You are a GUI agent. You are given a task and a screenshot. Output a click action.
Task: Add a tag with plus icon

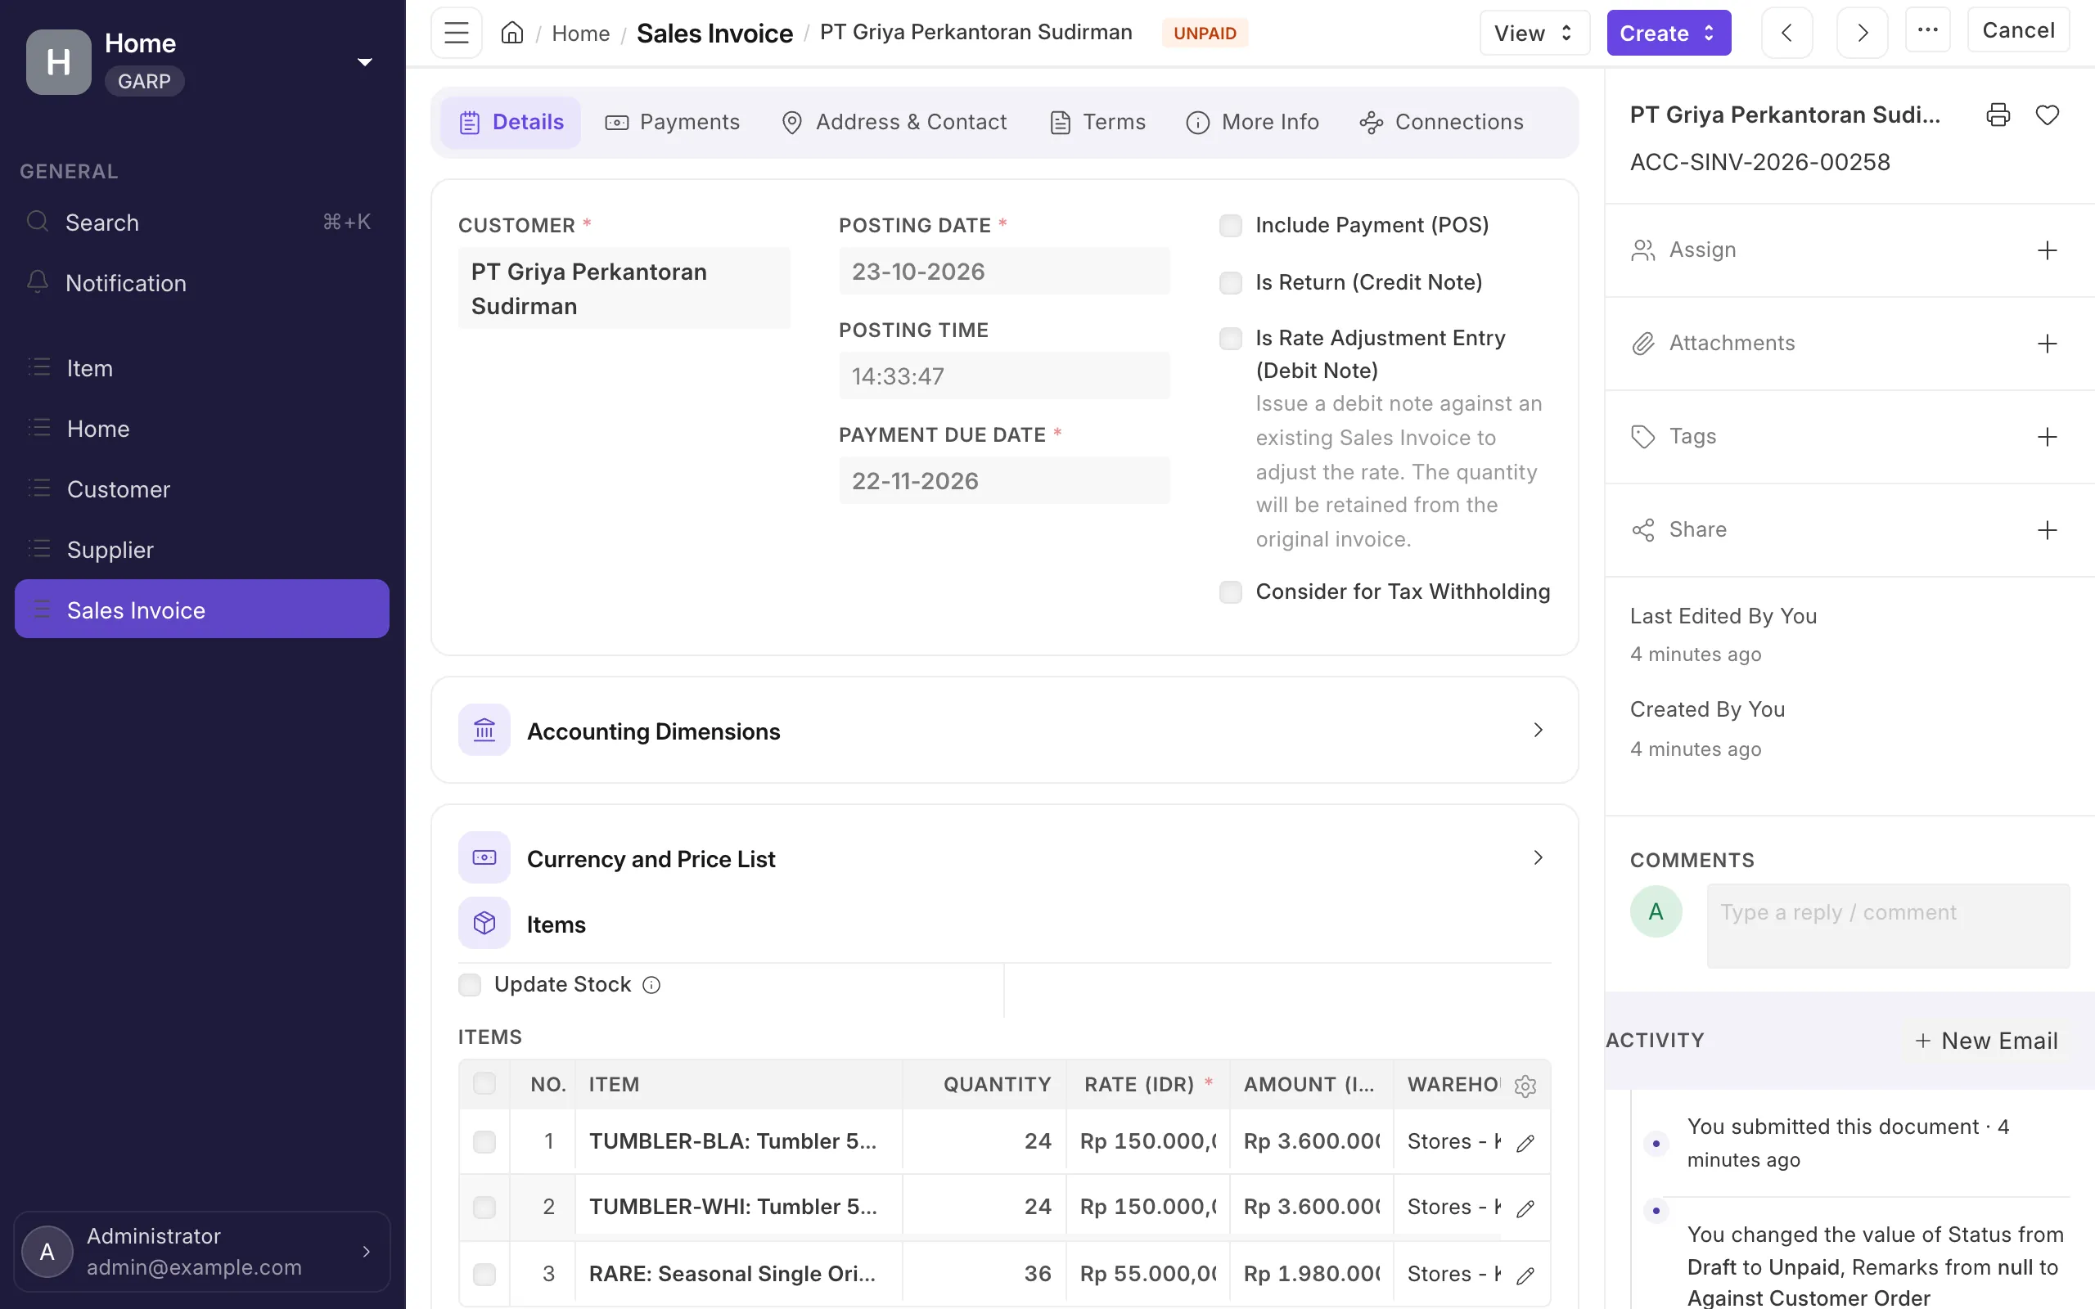click(2048, 436)
